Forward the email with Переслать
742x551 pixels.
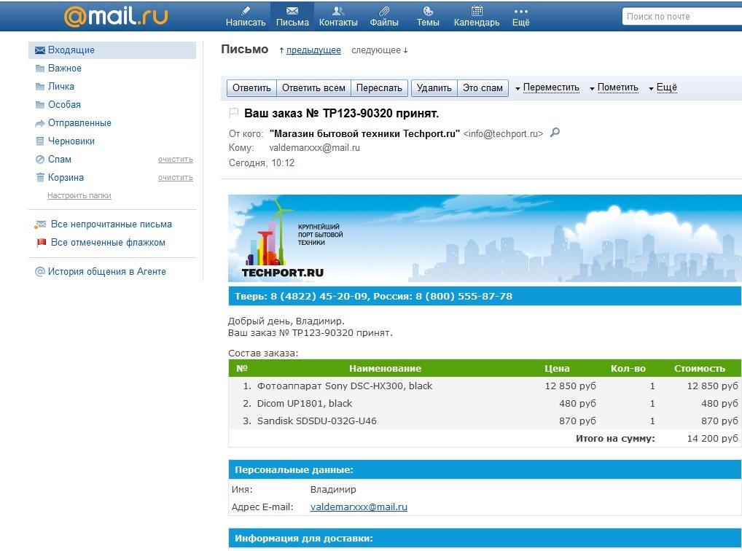coord(379,88)
